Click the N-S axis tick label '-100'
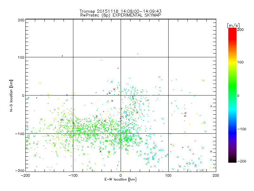The height and width of the screenshot is (191, 254). pos(20,134)
